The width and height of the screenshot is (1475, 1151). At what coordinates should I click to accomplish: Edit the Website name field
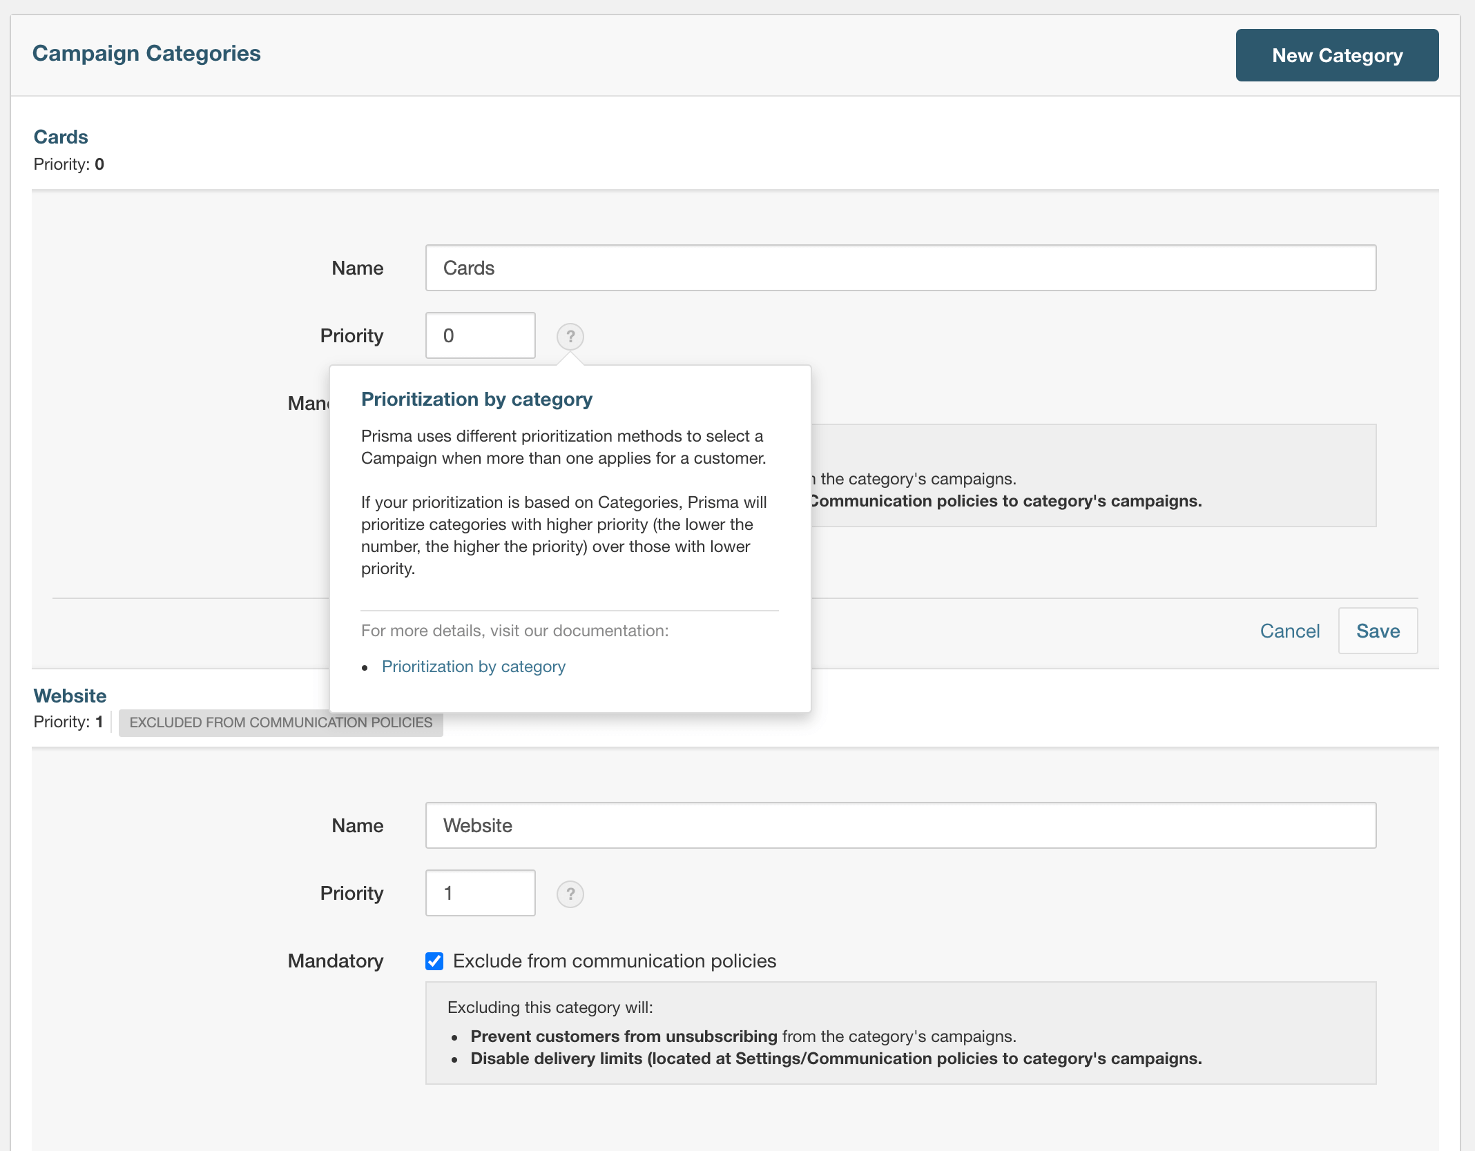[900, 825]
